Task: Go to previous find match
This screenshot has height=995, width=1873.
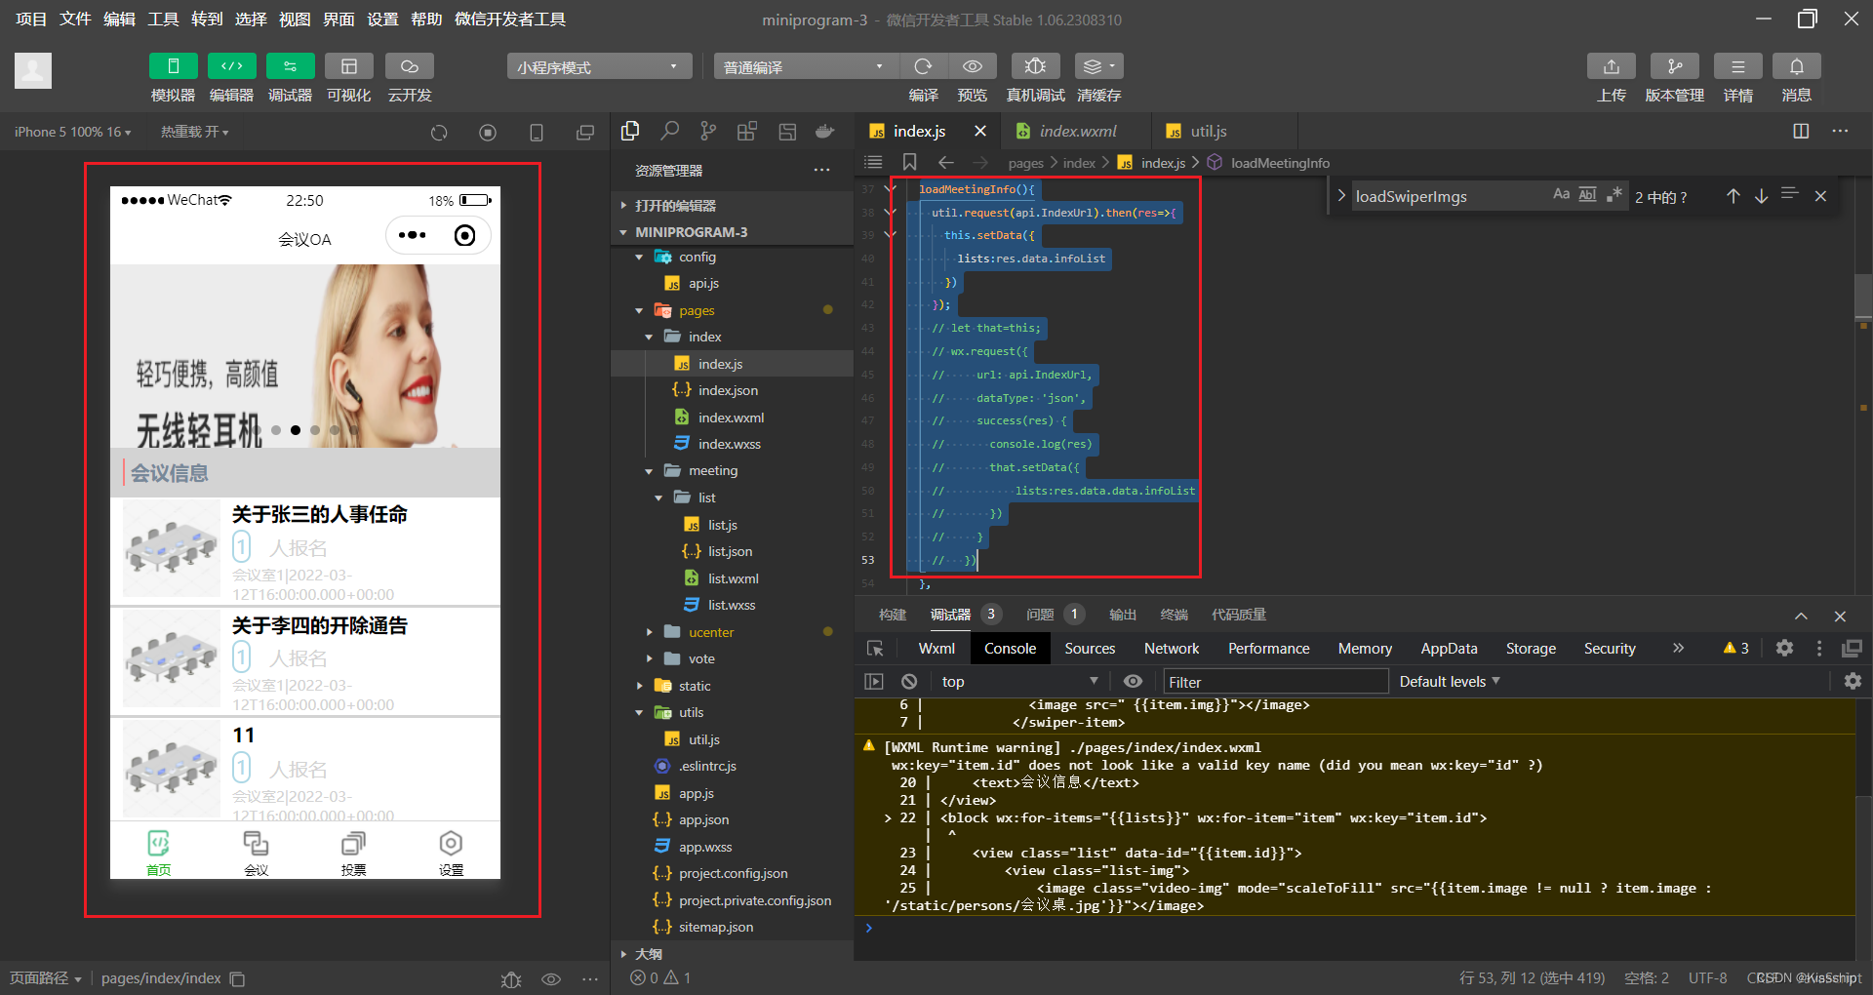Action: (1733, 196)
